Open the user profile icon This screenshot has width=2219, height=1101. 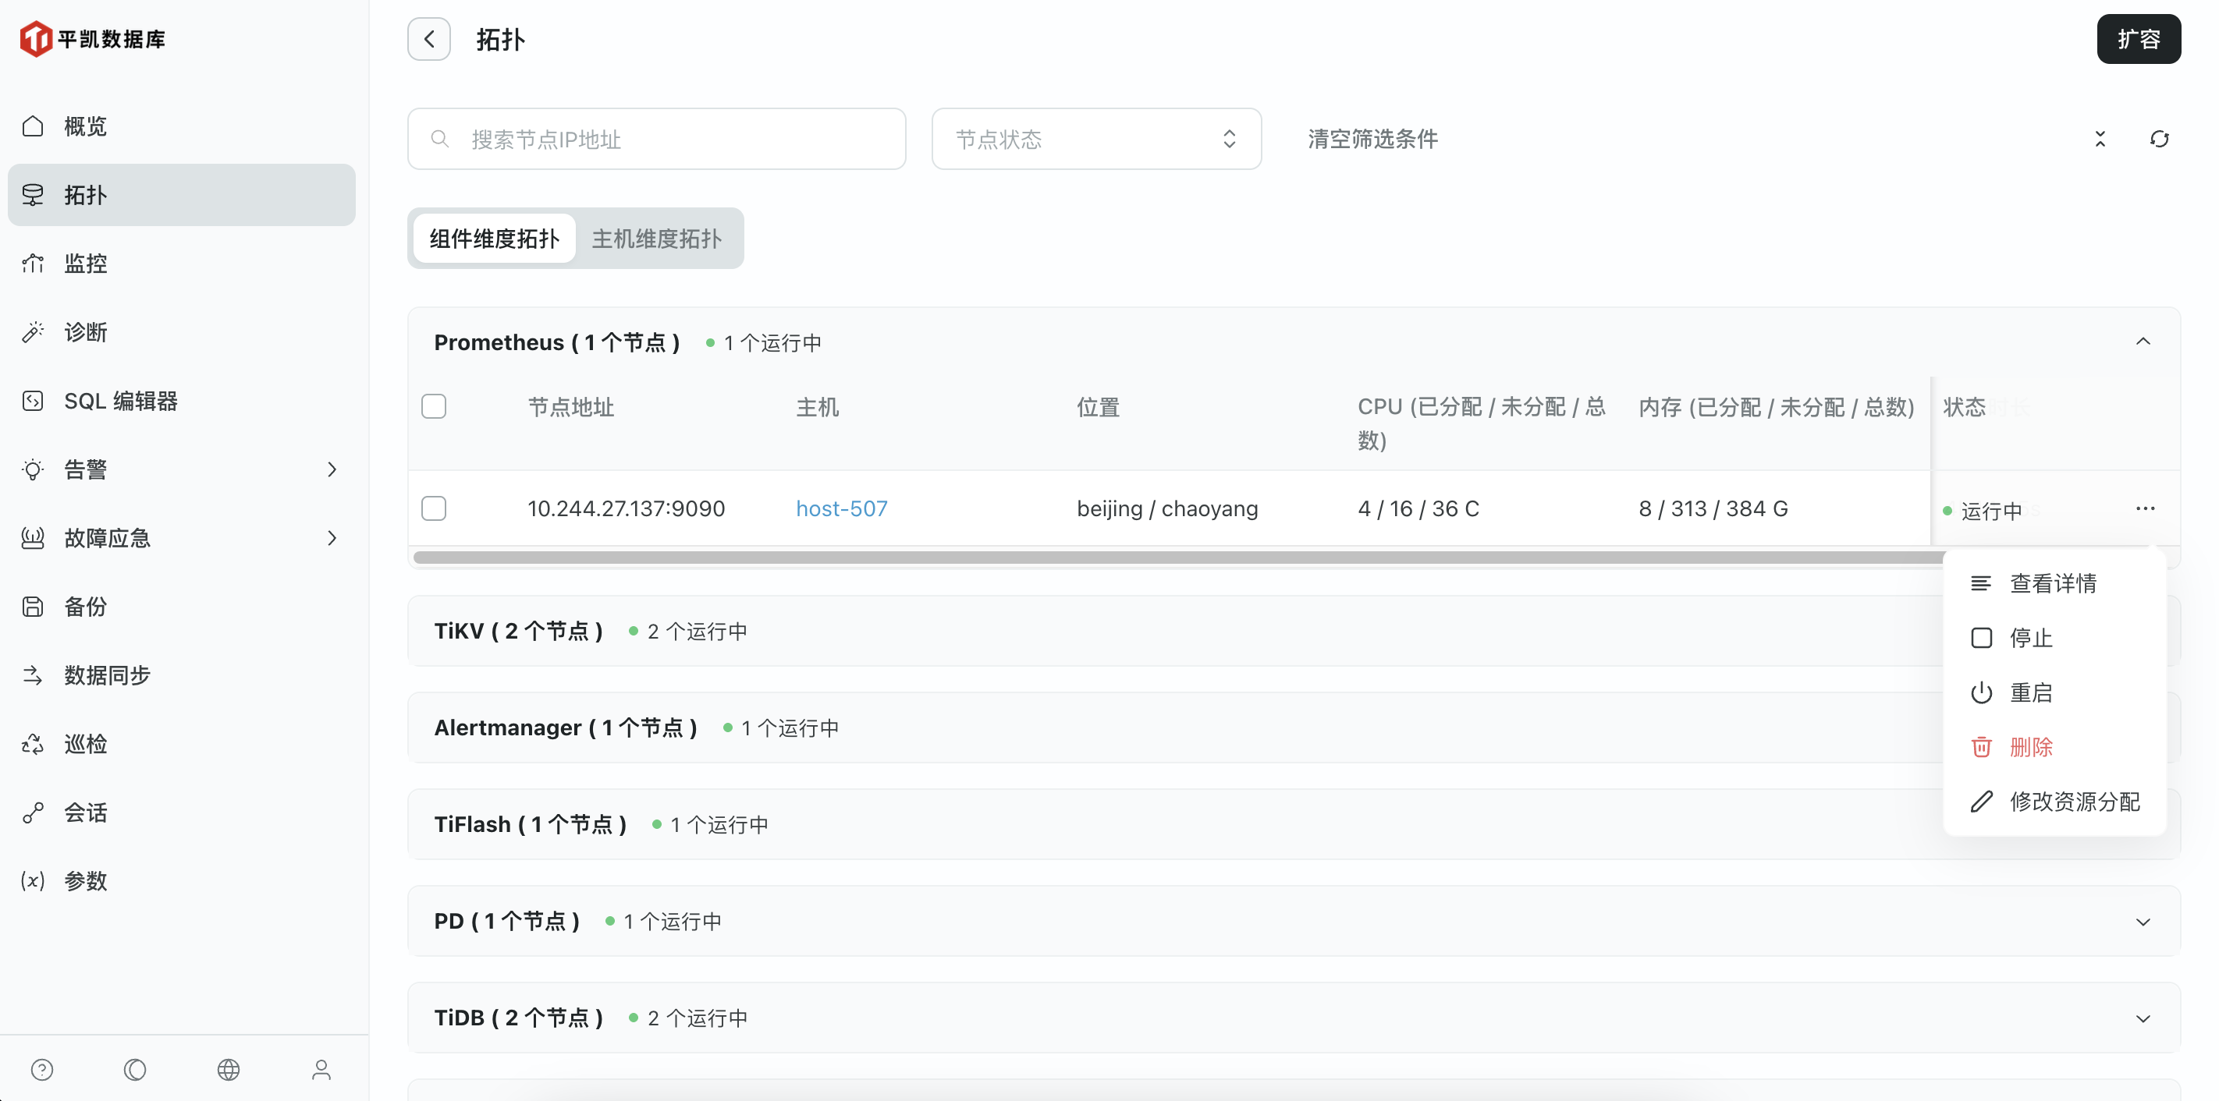click(x=321, y=1069)
